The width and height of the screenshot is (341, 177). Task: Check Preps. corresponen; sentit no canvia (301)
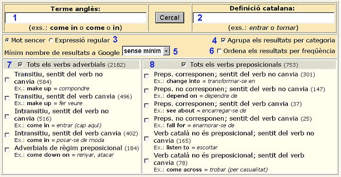(x=146, y=76)
